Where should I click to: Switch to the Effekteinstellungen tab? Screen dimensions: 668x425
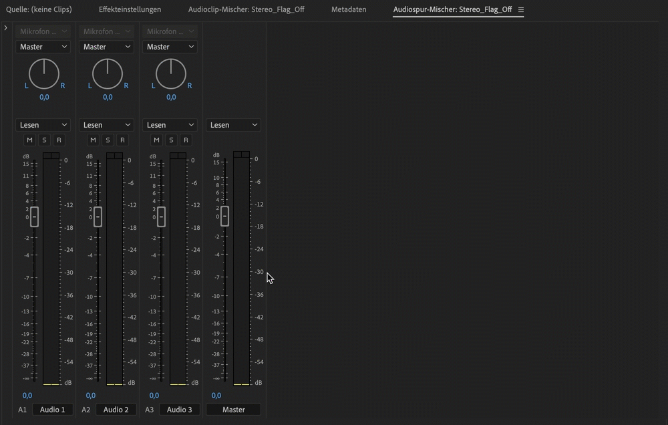coord(130,10)
